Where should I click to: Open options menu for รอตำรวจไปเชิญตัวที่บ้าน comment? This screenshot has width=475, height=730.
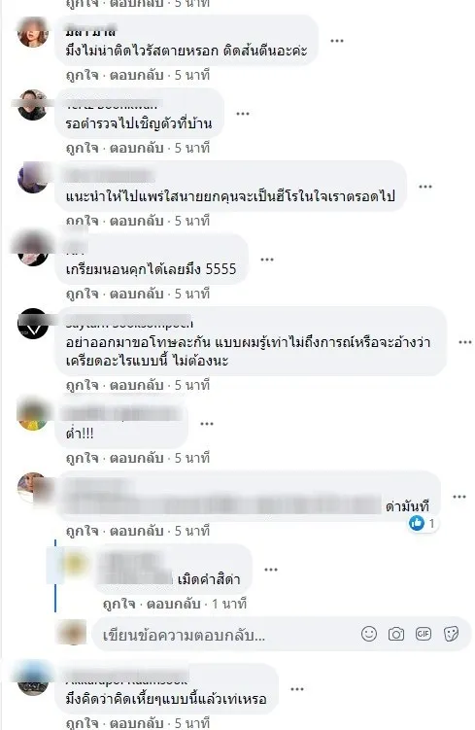coord(243,114)
